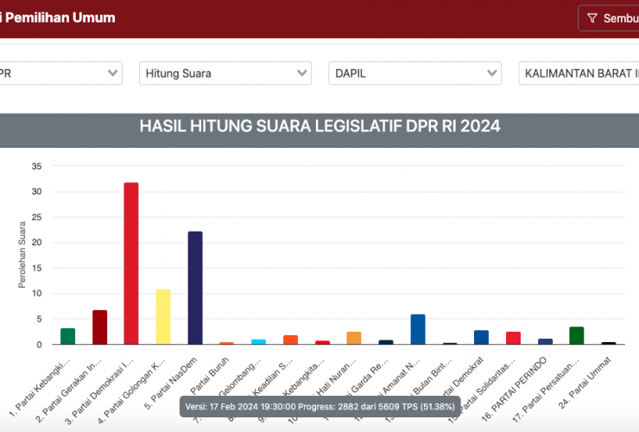Select the yellow Partai Golongan Karya bar

click(x=163, y=316)
